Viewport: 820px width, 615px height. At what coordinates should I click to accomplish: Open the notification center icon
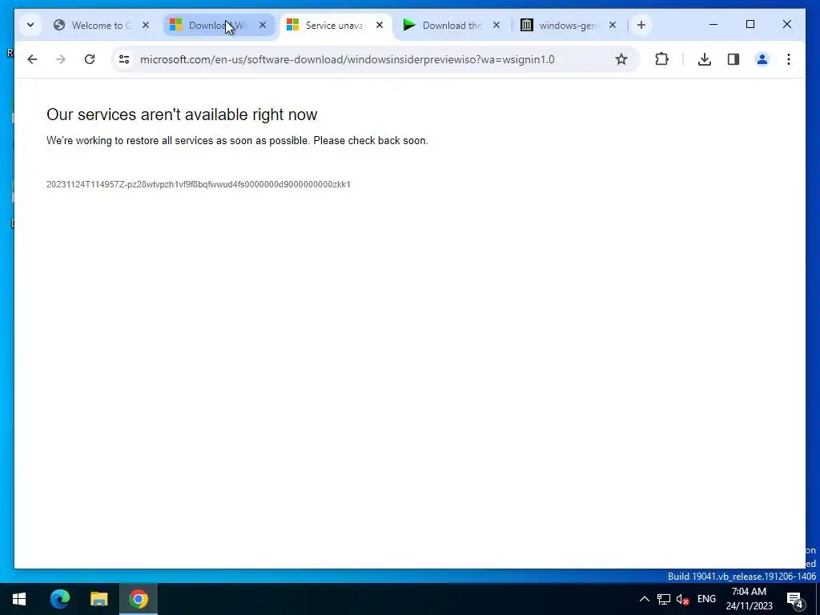[x=795, y=599]
